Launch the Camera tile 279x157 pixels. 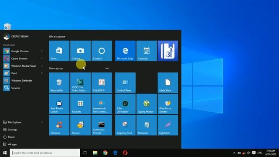(x=80, y=51)
